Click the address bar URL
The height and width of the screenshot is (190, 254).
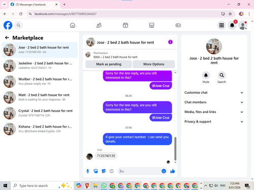tap(66, 14)
